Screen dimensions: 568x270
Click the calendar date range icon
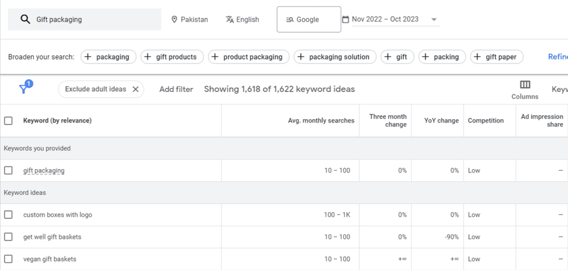click(345, 19)
